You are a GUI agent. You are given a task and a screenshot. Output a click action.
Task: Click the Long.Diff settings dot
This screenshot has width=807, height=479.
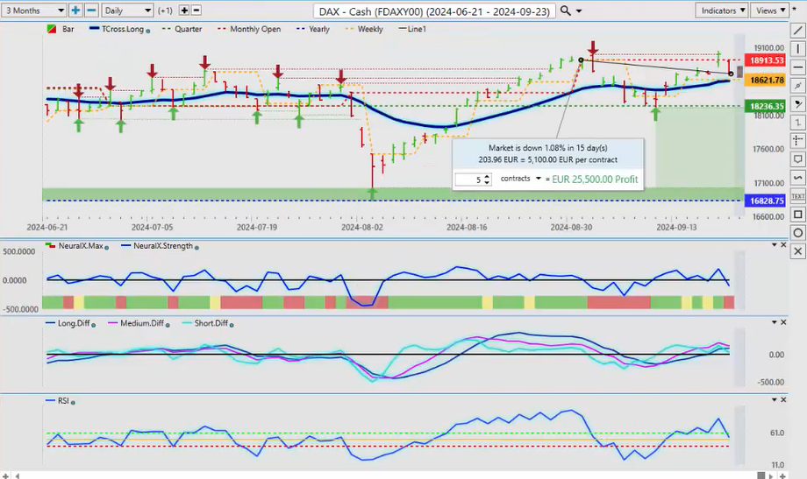[93, 325]
